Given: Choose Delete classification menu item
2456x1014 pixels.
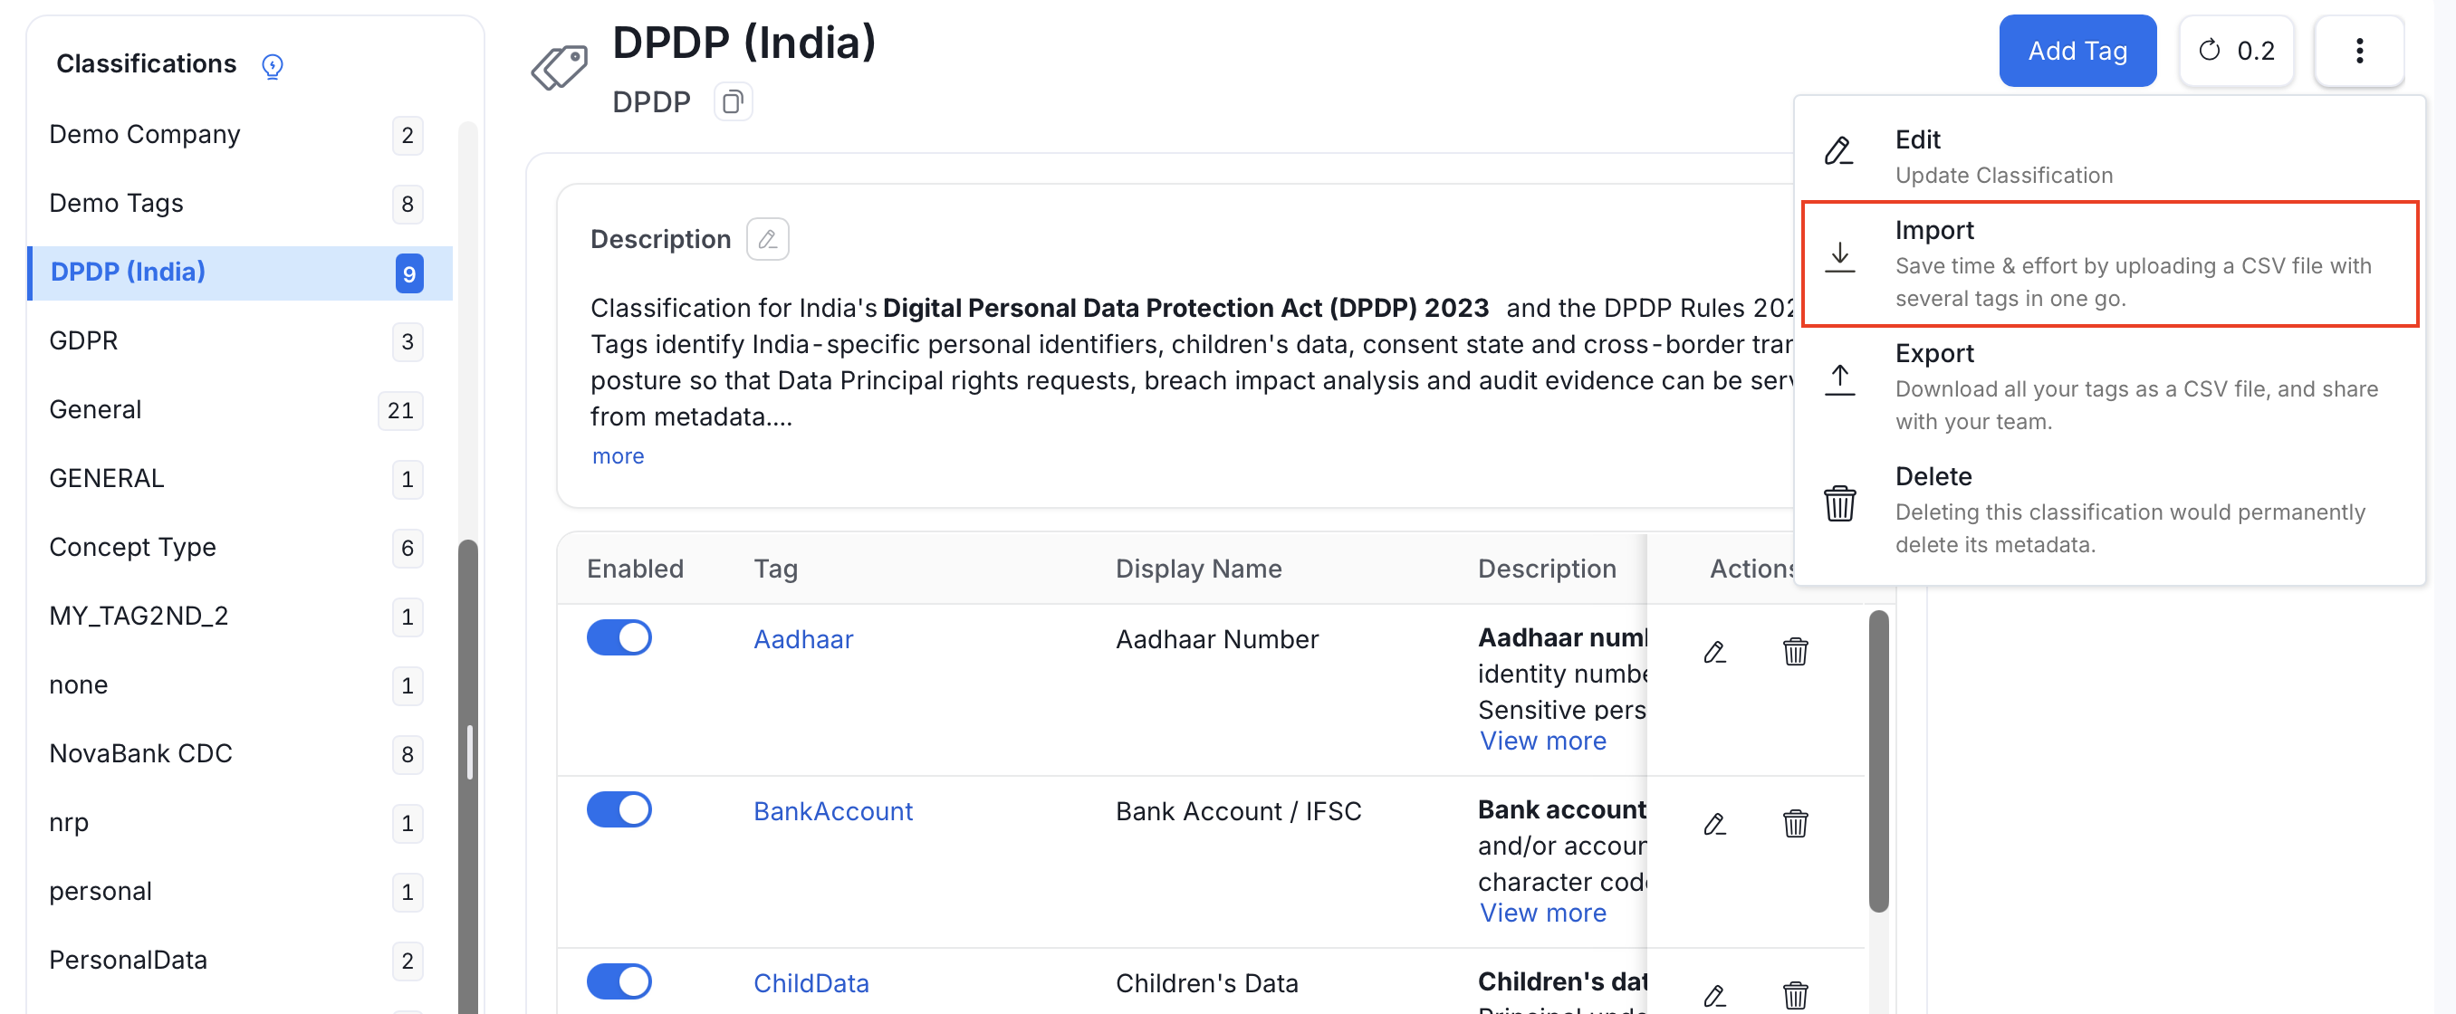Looking at the screenshot, I should click(2109, 510).
